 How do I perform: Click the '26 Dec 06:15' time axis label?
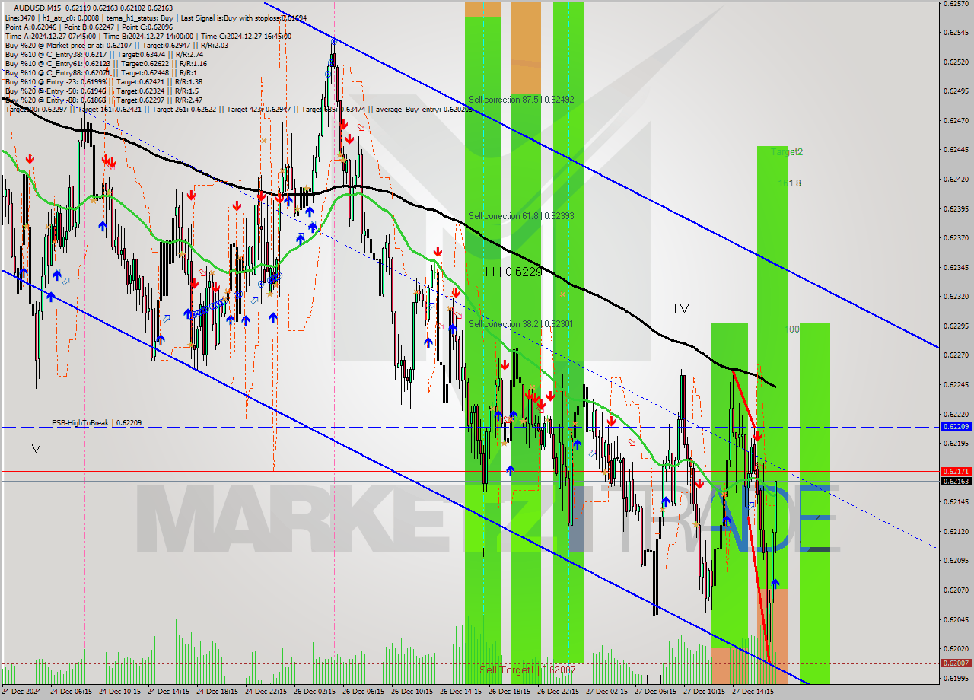363,692
